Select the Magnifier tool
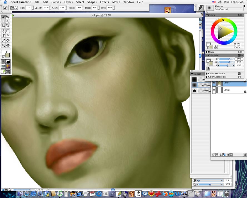The height and width of the screenshot is (198, 247). [3, 45]
